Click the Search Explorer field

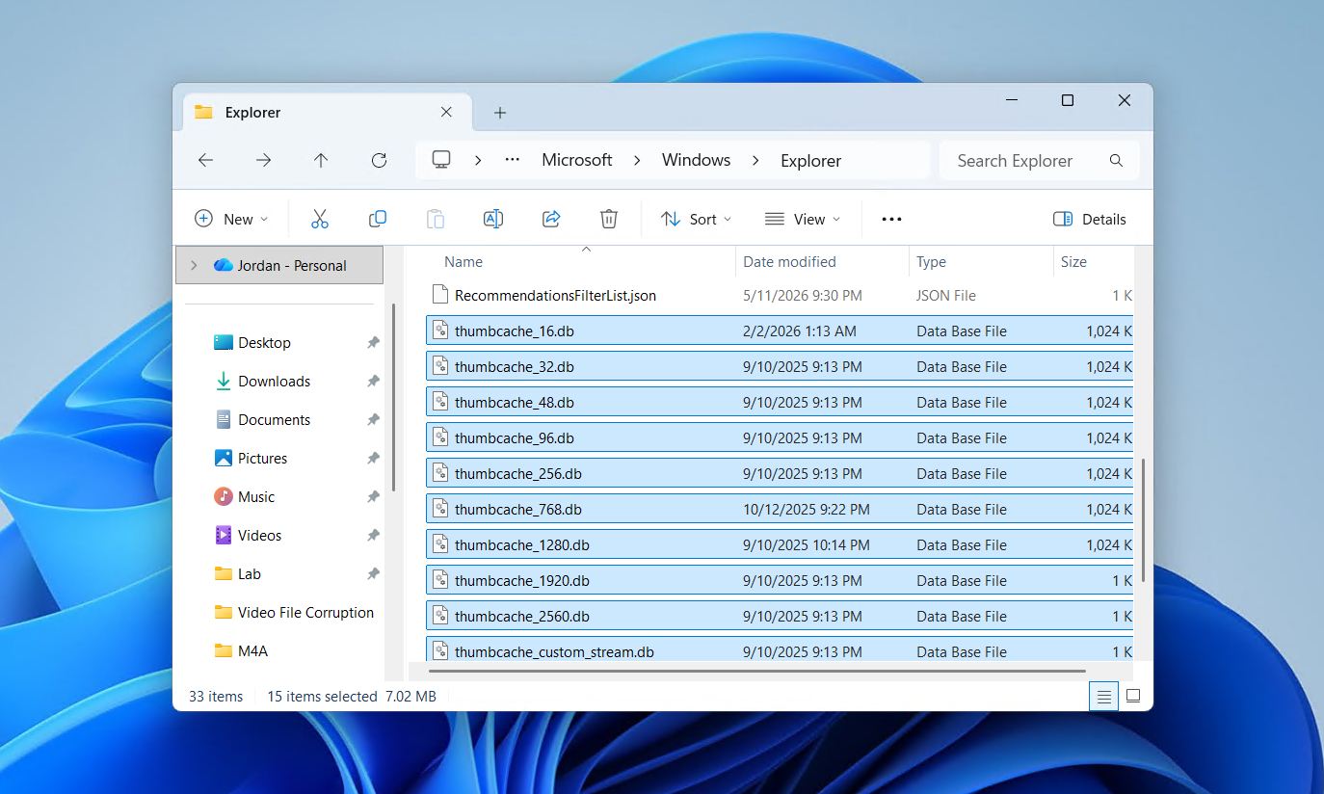pyautogui.click(x=1040, y=161)
